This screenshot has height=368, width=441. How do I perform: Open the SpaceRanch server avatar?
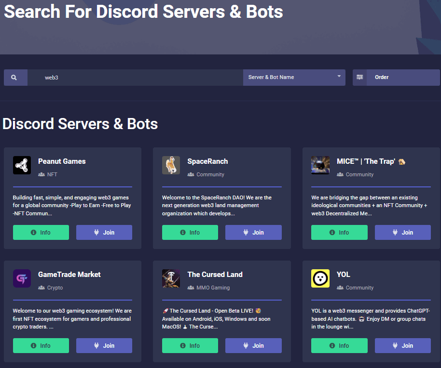pyautogui.click(x=171, y=165)
